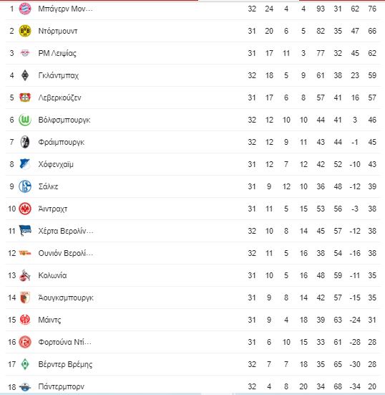Click the Freiburg club crest
The height and width of the screenshot is (395, 385).
pos(25,142)
